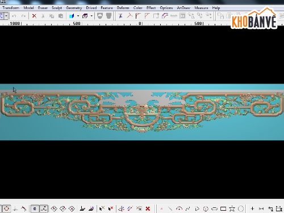Click the scissors Cut icon
This screenshot has height=213, width=284.
coord(43,16)
